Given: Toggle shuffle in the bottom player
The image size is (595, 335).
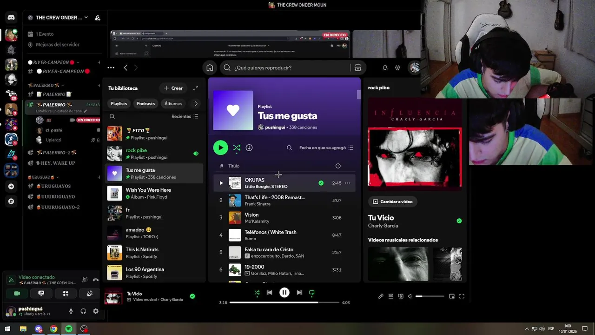Looking at the screenshot, I should [x=257, y=293].
